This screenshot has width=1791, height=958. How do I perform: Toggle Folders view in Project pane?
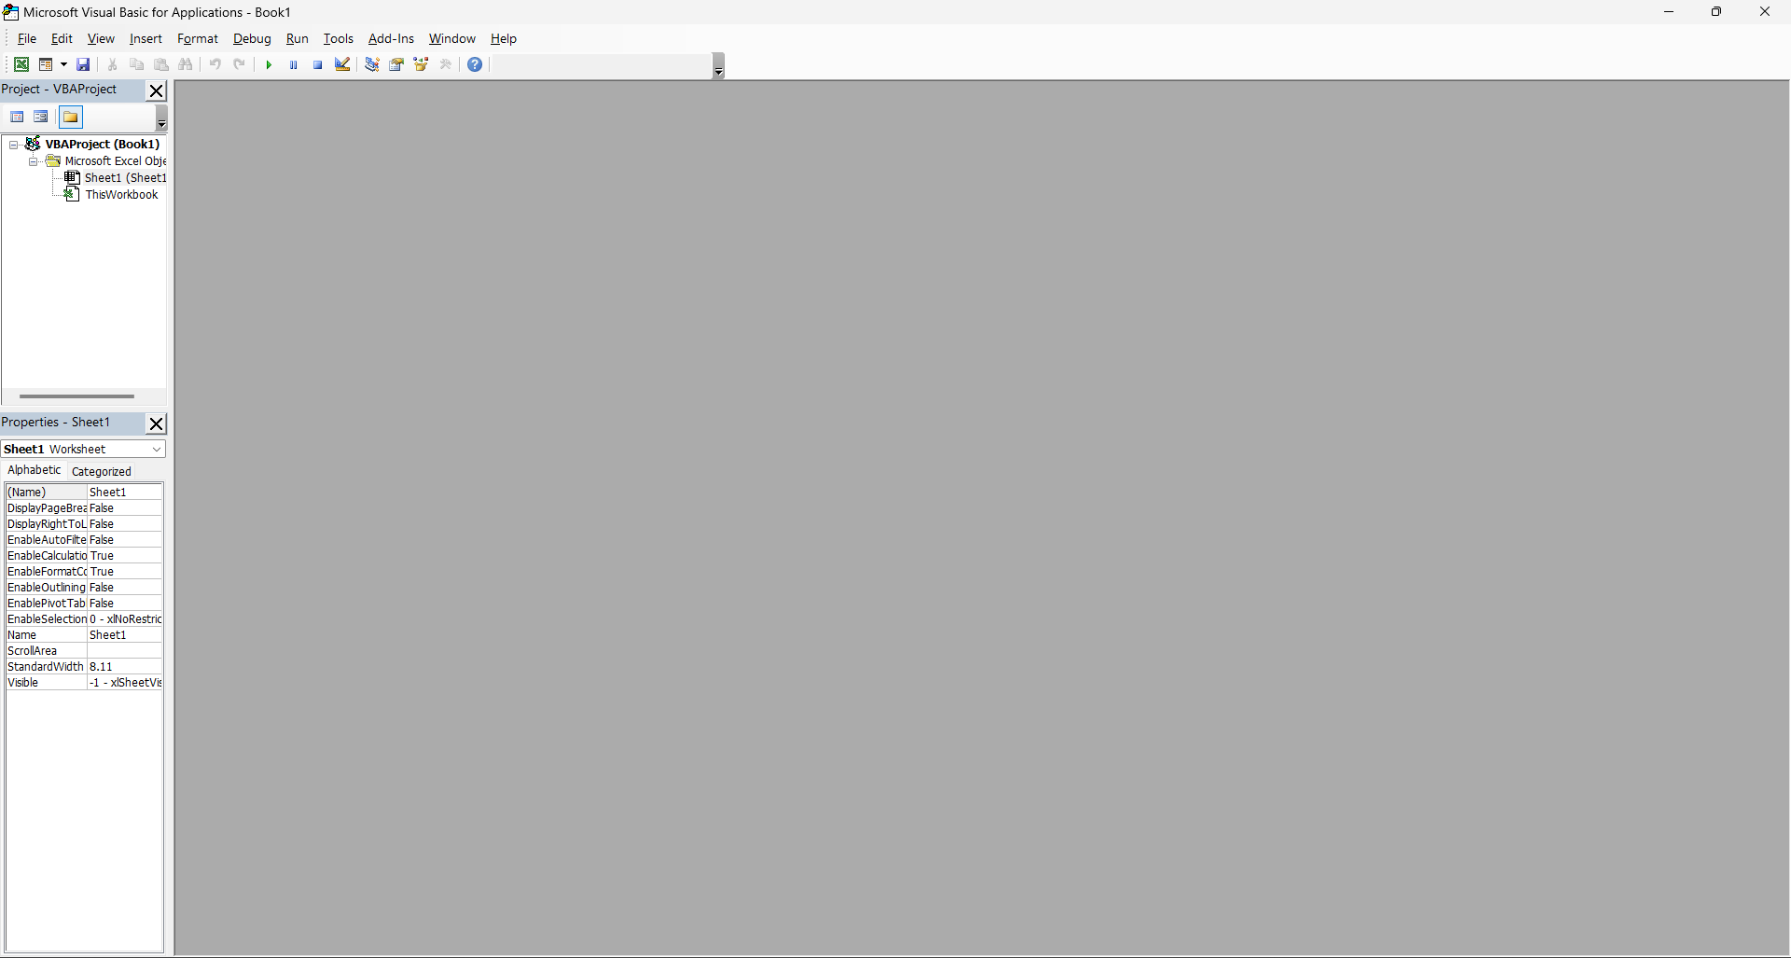click(71, 117)
